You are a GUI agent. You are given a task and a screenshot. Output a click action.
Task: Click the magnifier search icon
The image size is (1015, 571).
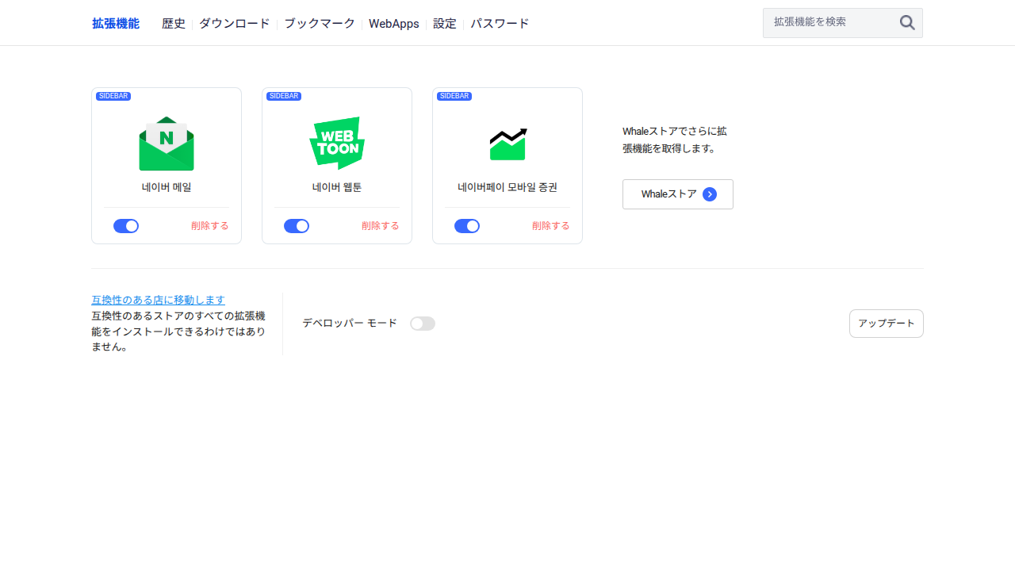tap(907, 23)
